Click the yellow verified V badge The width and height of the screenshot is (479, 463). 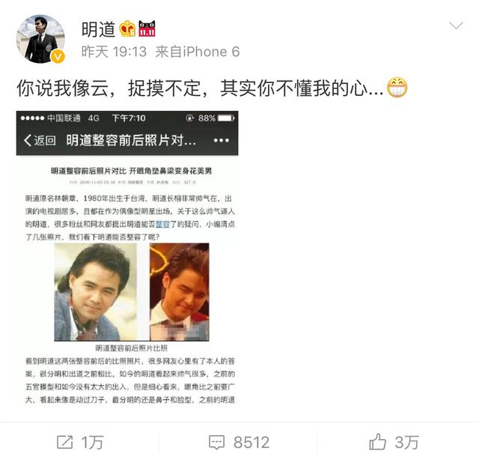pyautogui.click(x=58, y=57)
